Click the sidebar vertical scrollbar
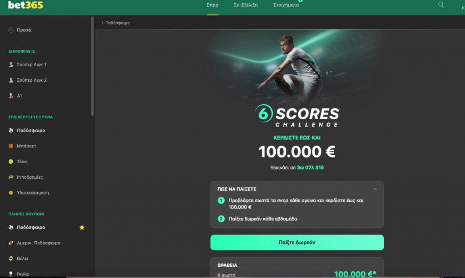 coord(92,66)
